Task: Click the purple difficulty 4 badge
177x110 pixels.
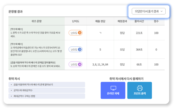Action: click(x=76, y=64)
